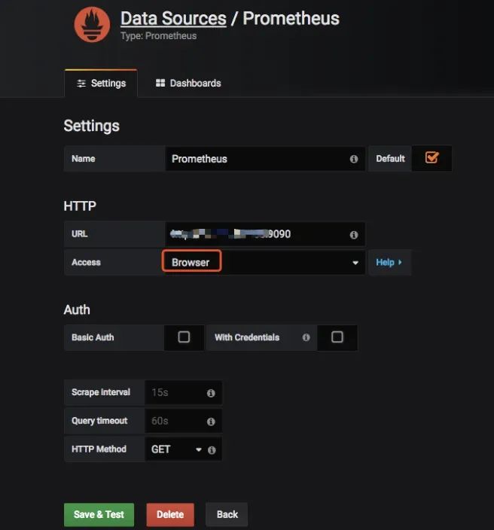Open the Data Sources breadcrumb link
Image resolution: width=494 pixels, height=530 pixels.
pos(173,18)
